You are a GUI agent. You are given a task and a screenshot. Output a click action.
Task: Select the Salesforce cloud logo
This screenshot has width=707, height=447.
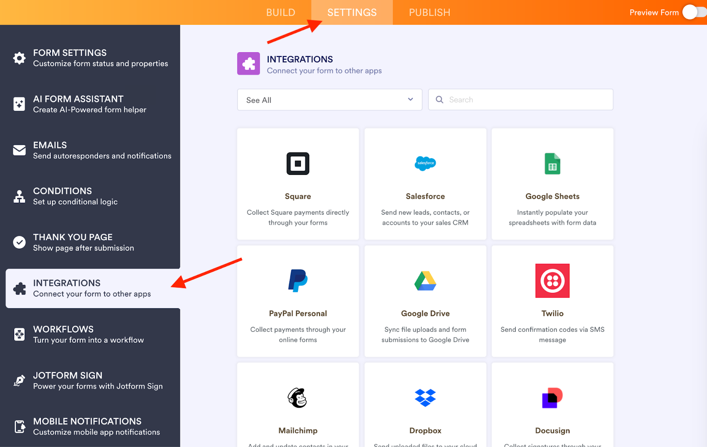click(x=425, y=163)
